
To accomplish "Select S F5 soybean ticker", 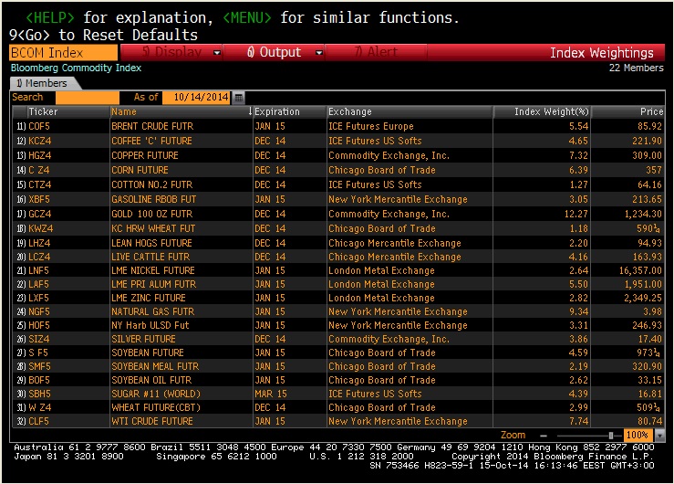I will (37, 353).
